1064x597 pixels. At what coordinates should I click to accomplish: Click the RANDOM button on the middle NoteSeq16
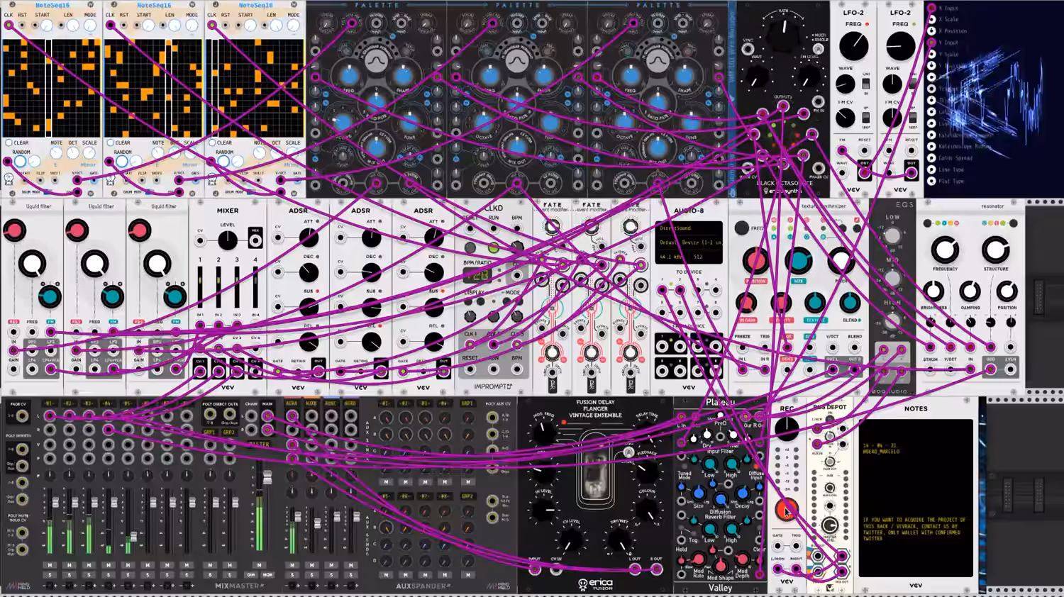(x=121, y=161)
